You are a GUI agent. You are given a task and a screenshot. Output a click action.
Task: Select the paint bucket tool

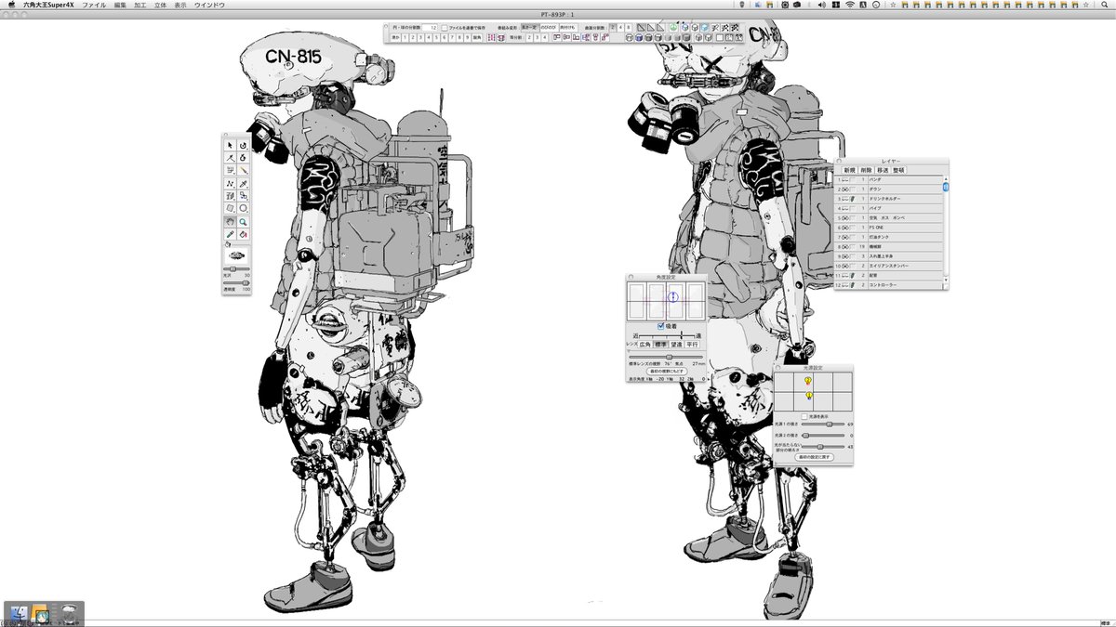click(x=243, y=233)
